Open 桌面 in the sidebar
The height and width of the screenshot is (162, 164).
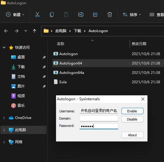(21, 57)
